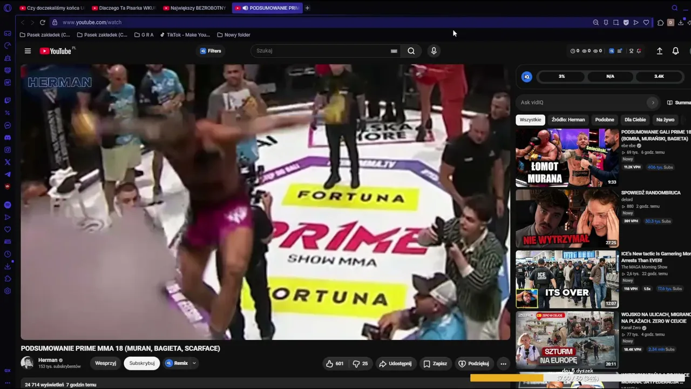691x389 pixels.
Task: Click the Podziękuj thanks button
Action: 473,364
